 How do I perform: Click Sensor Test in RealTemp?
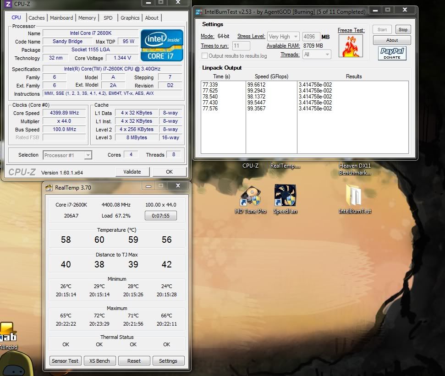pyautogui.click(x=65, y=361)
